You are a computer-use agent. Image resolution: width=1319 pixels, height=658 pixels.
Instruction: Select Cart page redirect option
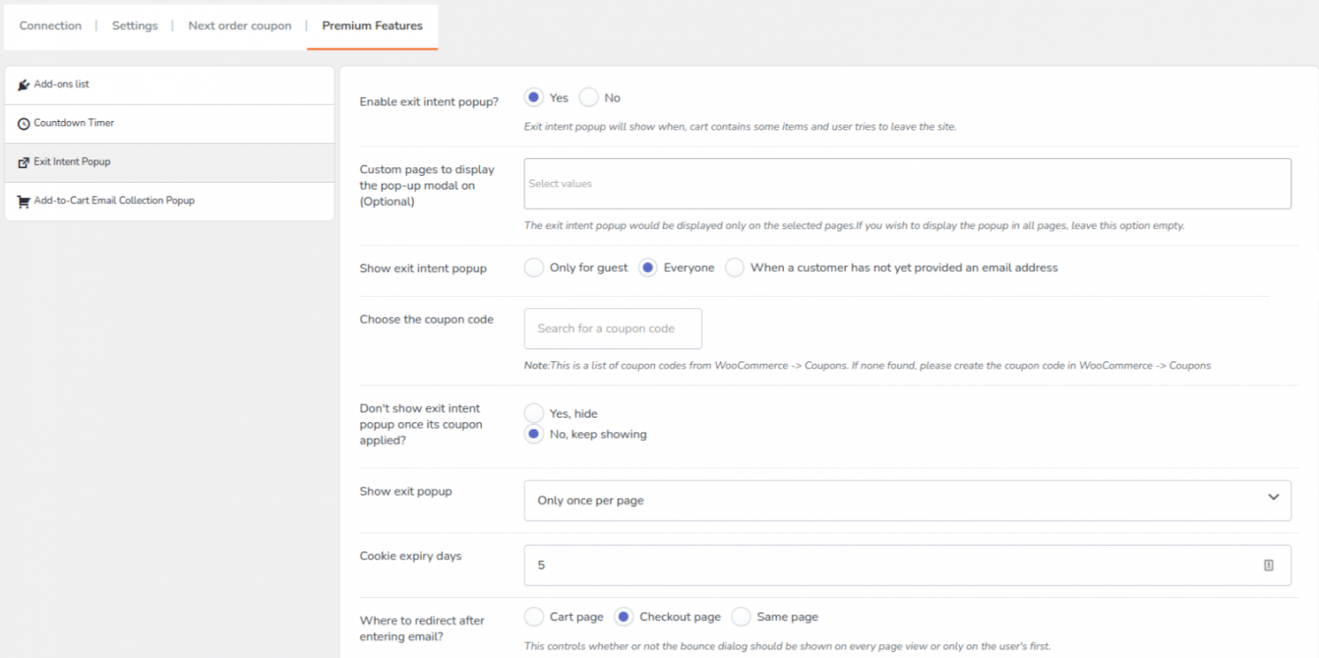(x=534, y=617)
